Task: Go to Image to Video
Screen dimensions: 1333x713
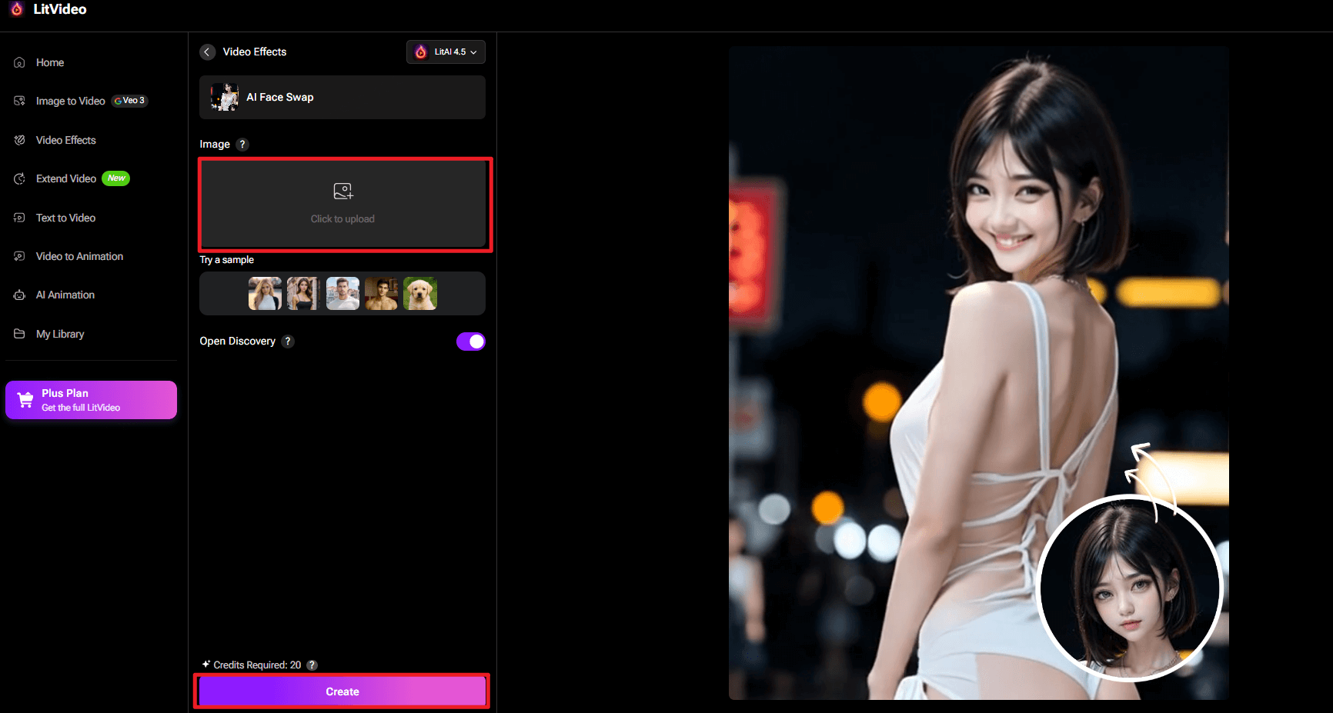Action: (70, 101)
